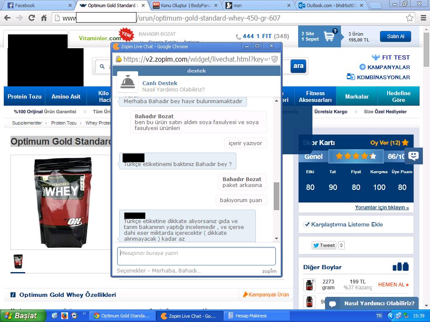Click the Canlı Destek bell icon
Image resolution: width=430 pixels, height=322 pixels.
[x=128, y=82]
